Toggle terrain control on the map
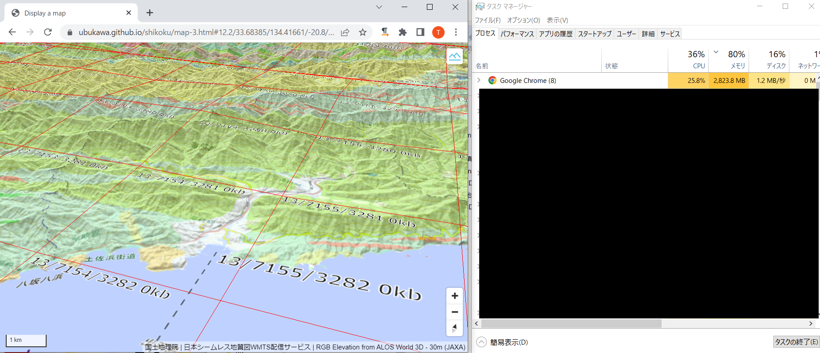Image resolution: width=820 pixels, height=353 pixels. [454, 56]
